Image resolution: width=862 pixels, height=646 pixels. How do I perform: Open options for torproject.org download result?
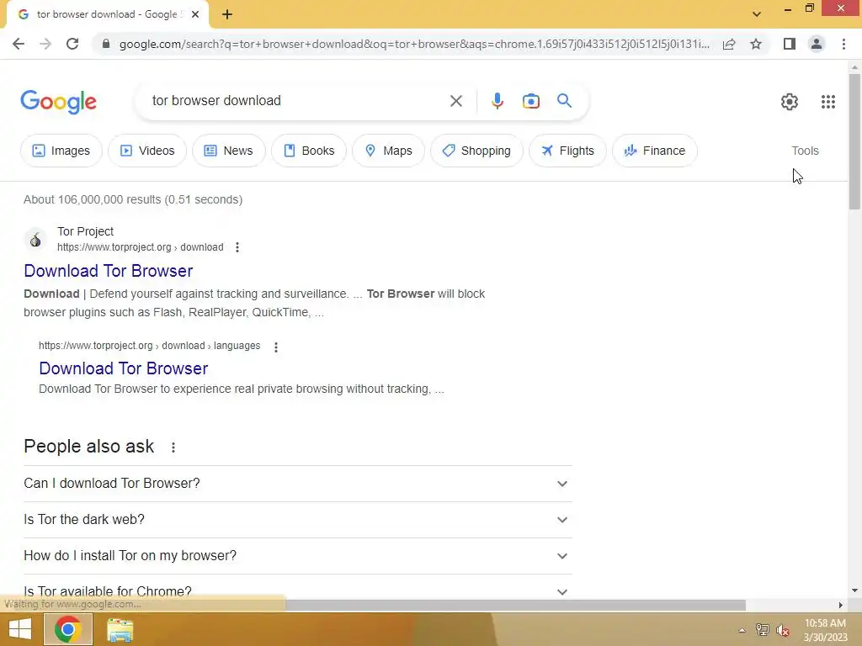(x=237, y=247)
